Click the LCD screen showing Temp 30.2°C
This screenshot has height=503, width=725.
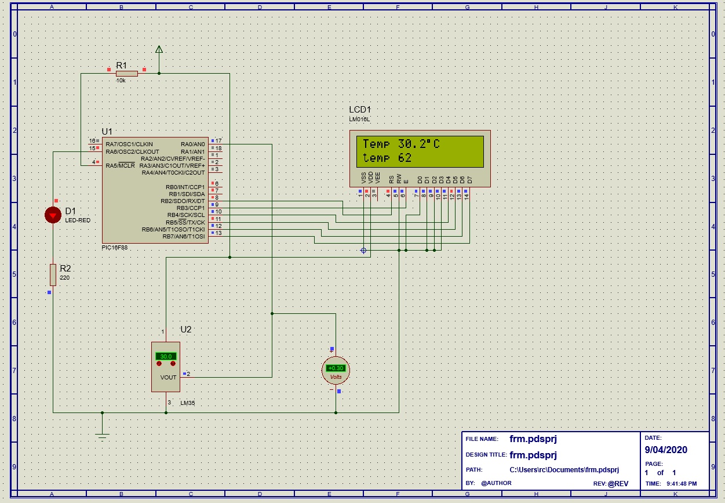[x=420, y=151]
